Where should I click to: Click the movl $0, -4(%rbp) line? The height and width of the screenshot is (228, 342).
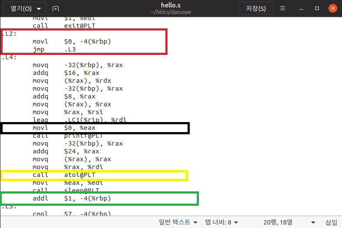click(72, 41)
